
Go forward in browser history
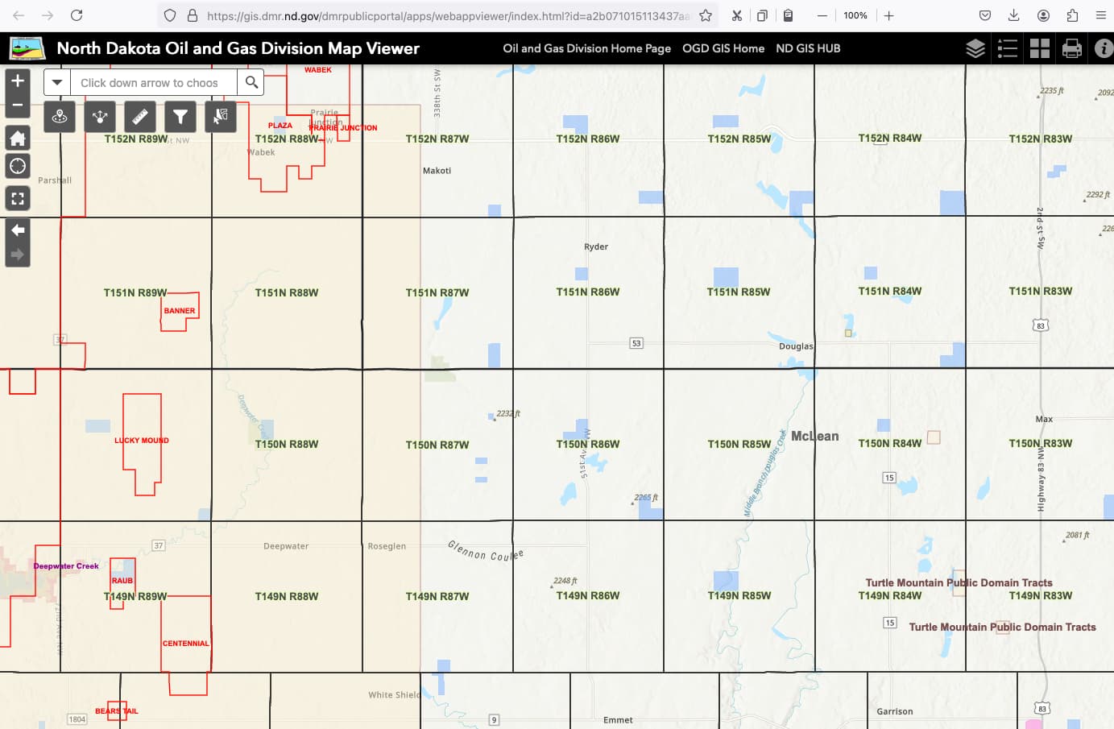(48, 15)
